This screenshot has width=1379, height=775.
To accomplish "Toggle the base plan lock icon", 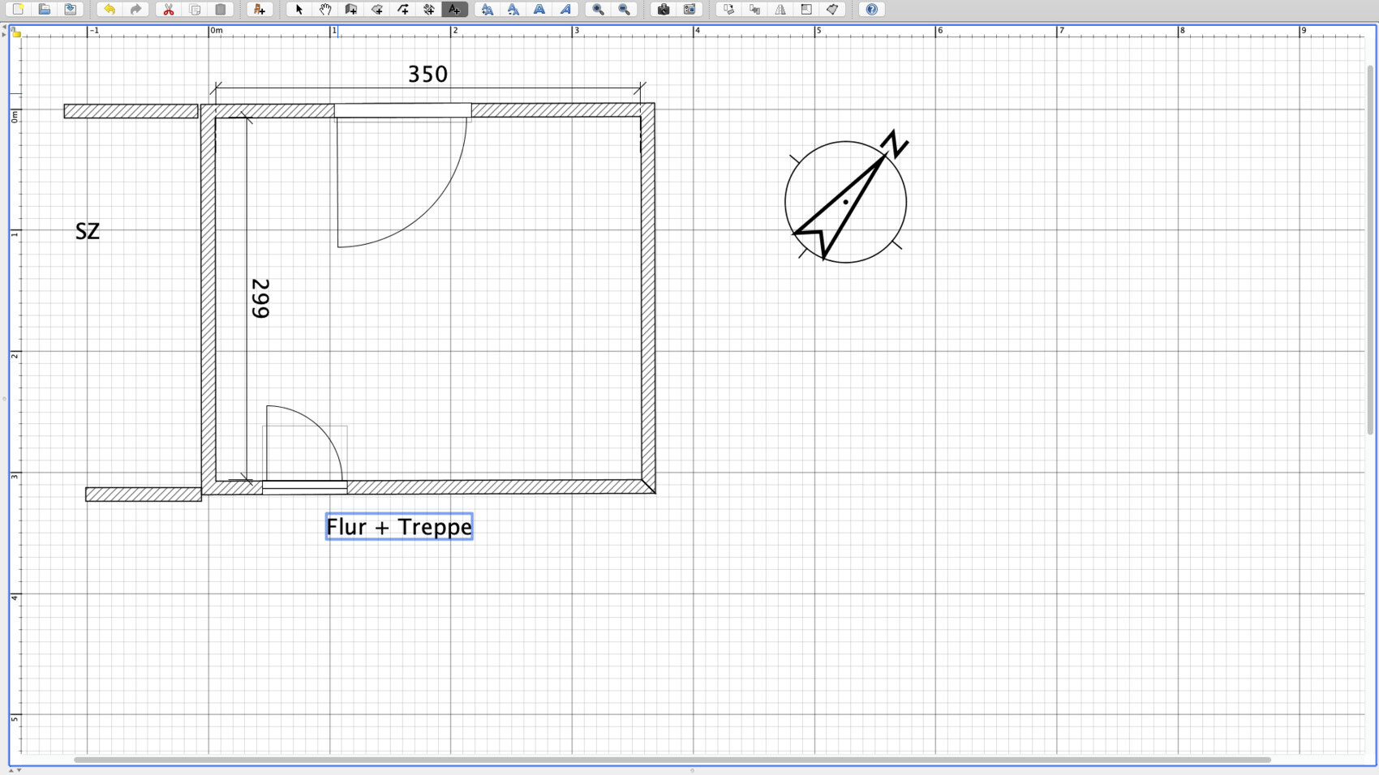I will point(16,33).
